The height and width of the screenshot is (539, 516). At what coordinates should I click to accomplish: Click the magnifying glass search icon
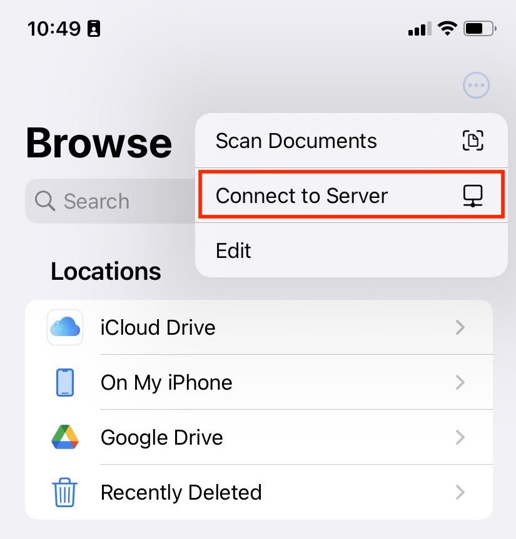coord(45,200)
